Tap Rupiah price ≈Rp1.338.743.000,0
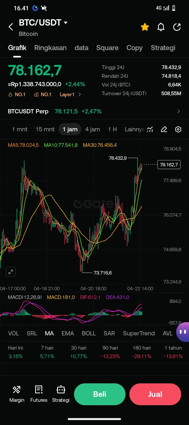 tap(35, 84)
